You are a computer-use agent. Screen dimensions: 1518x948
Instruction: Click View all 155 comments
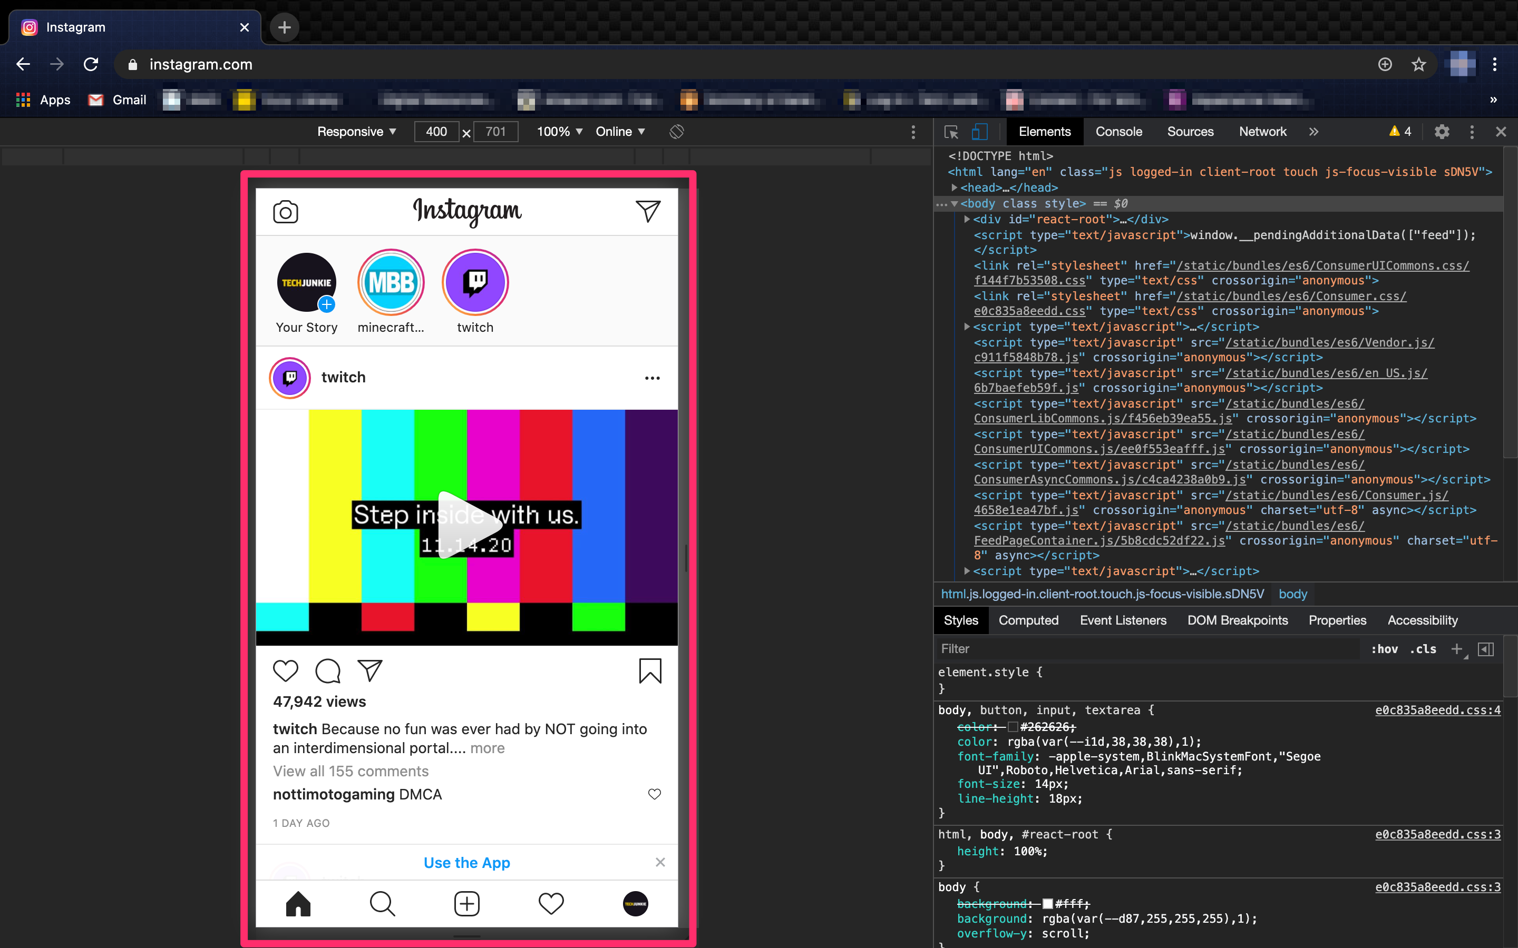point(351,771)
